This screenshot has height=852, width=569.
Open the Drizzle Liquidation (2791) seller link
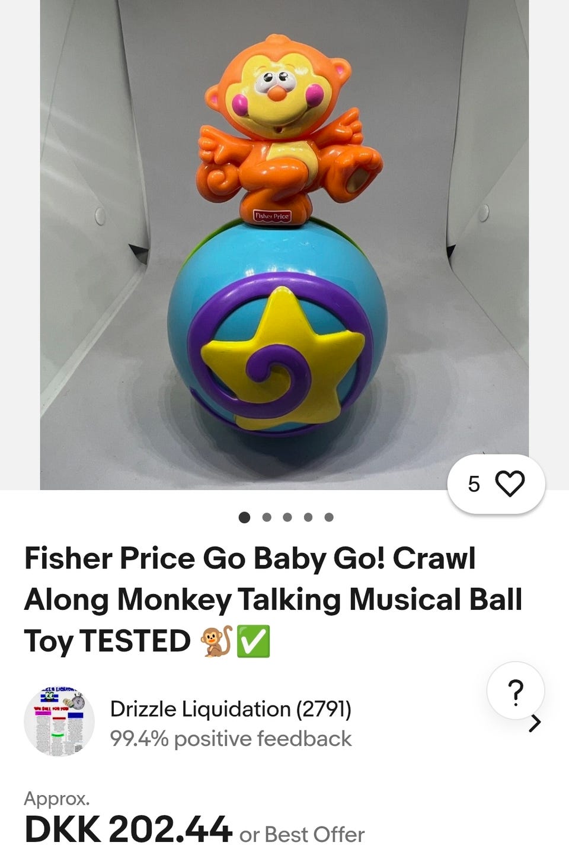pos(231,709)
